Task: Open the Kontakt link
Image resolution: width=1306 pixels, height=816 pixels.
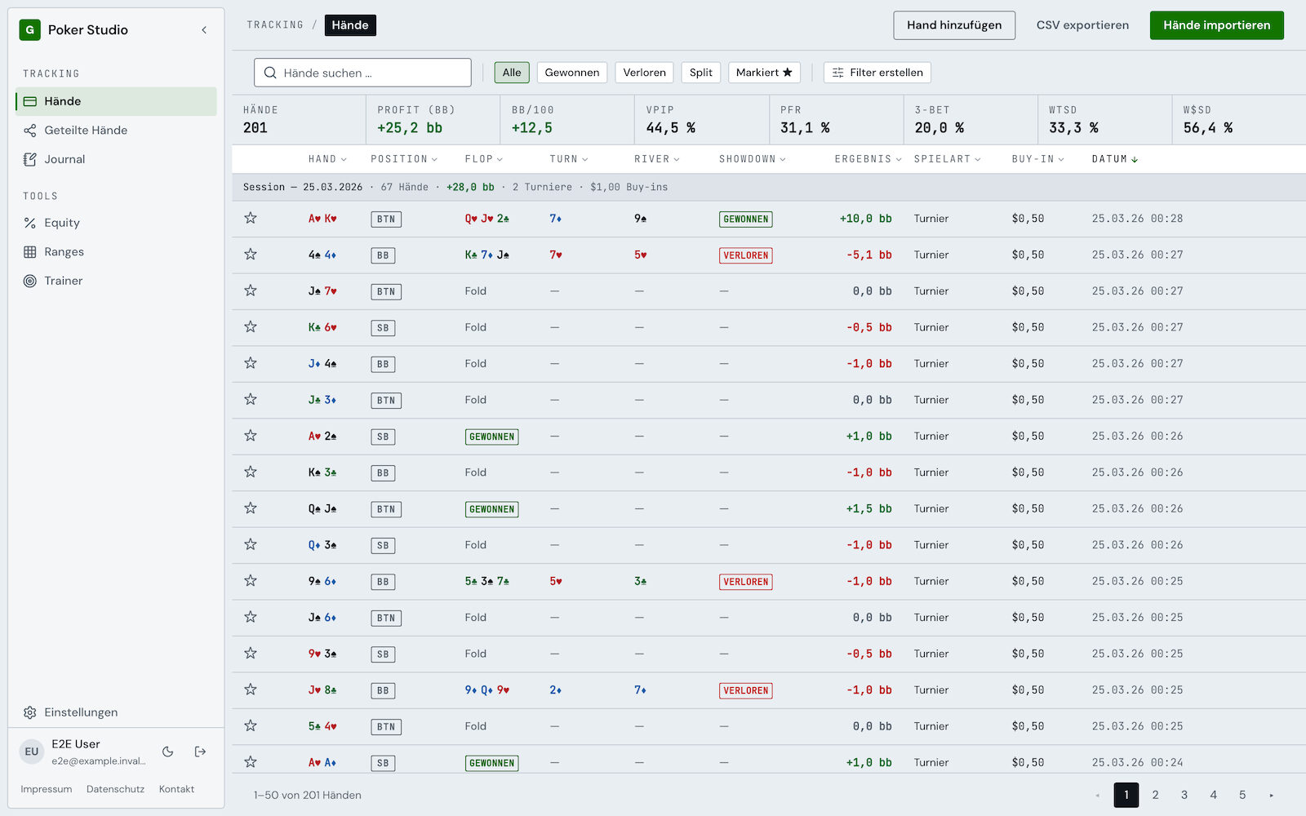Action: (x=176, y=789)
